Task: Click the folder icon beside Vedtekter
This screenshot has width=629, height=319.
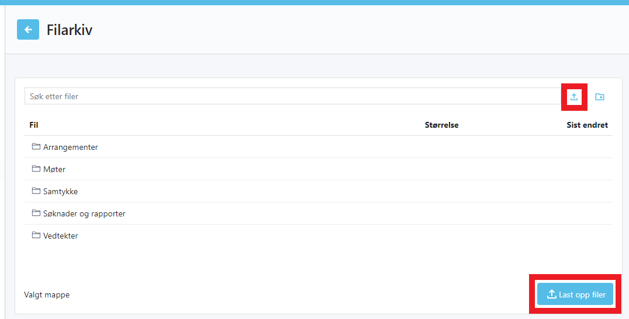Action: coord(36,236)
